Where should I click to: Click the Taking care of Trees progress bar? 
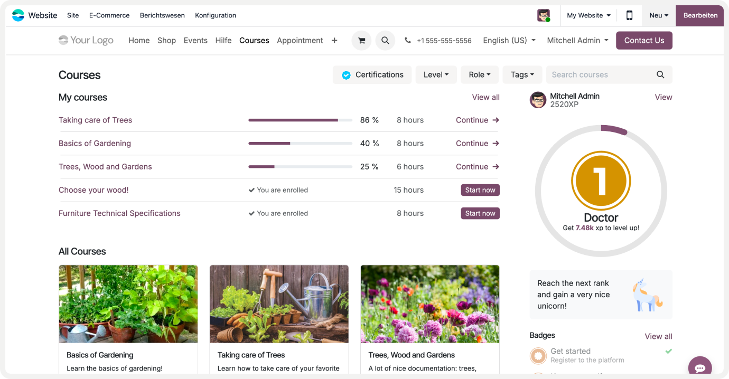(300, 120)
